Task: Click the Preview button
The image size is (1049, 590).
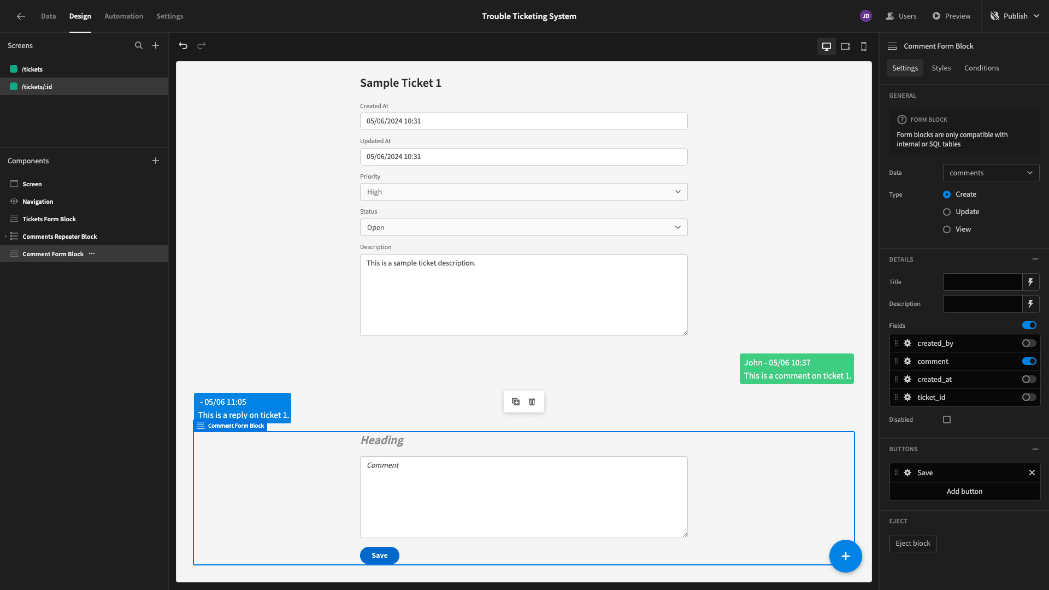Action: tap(952, 16)
